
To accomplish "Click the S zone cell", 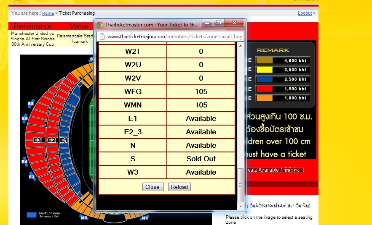I will pyautogui.click(x=133, y=159).
